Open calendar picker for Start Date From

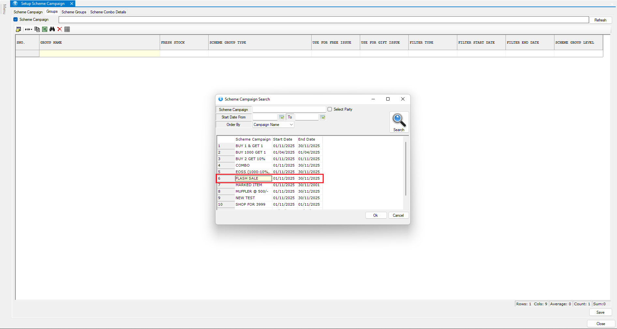(282, 117)
